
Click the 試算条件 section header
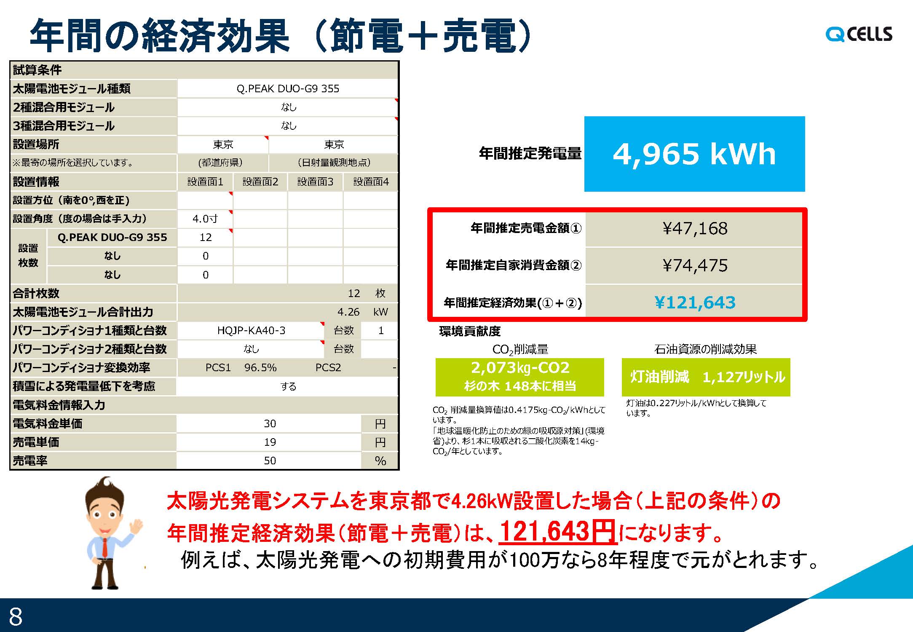click(x=204, y=70)
